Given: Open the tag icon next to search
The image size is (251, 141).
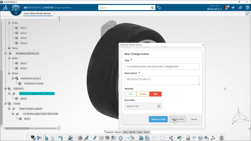Looking at the screenshot, I should [x=159, y=8].
